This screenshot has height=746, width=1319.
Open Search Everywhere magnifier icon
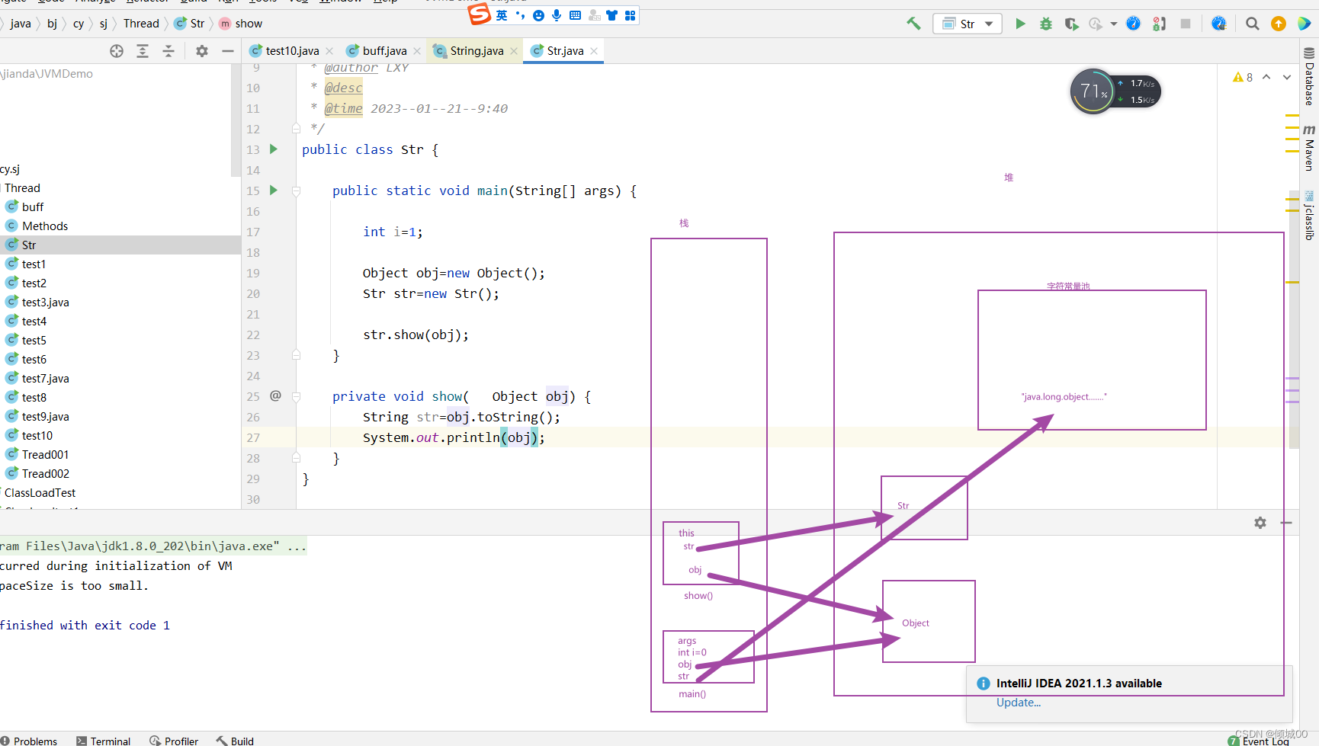coord(1252,24)
